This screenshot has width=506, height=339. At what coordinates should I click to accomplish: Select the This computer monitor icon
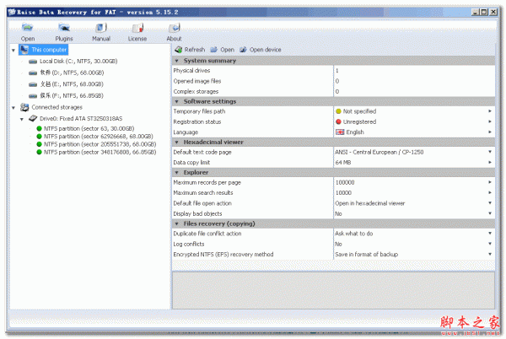(24, 50)
